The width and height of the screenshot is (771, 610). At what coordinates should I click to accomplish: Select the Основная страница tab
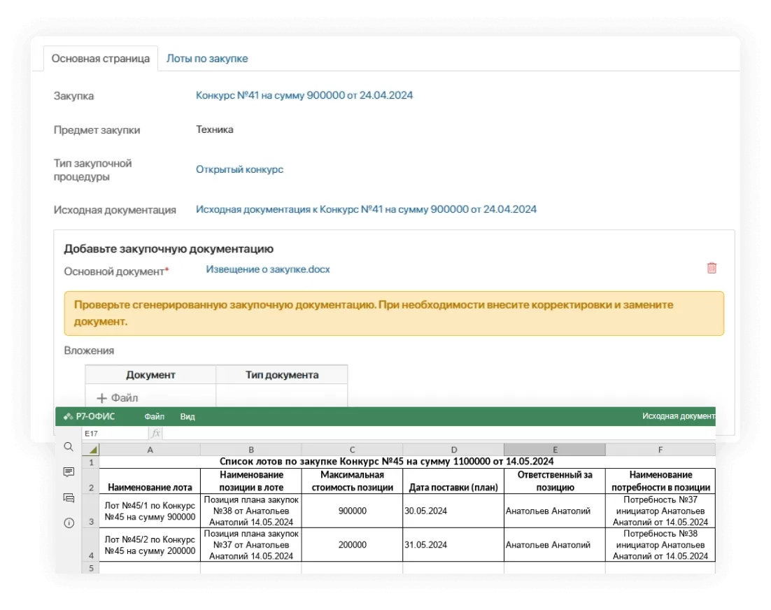101,59
